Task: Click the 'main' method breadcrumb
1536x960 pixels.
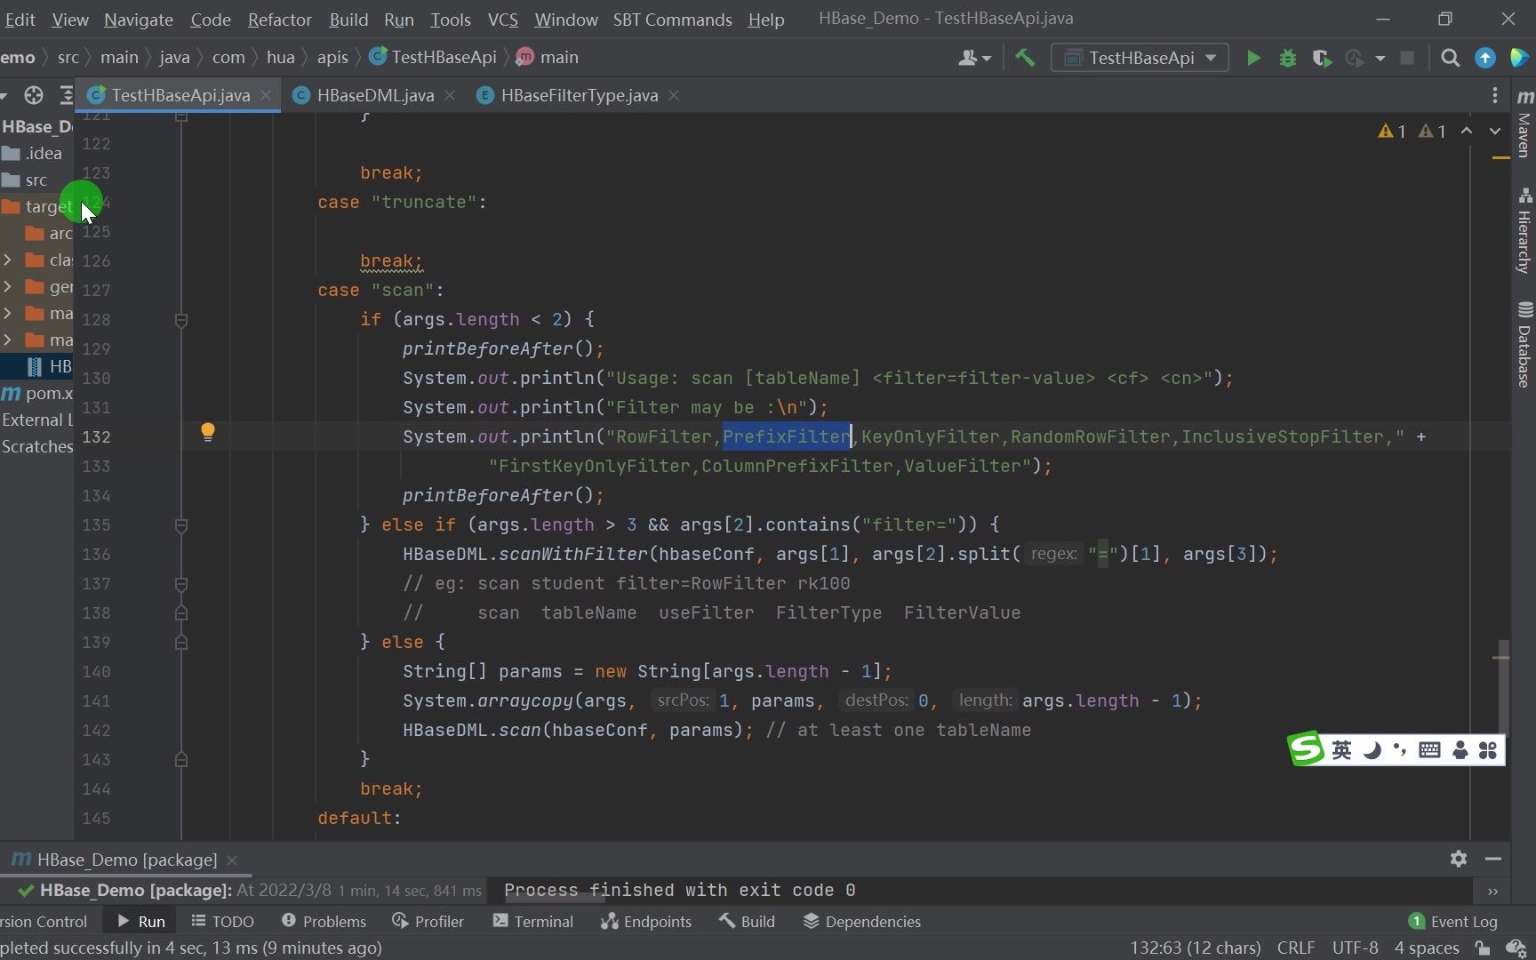Action: (x=547, y=57)
